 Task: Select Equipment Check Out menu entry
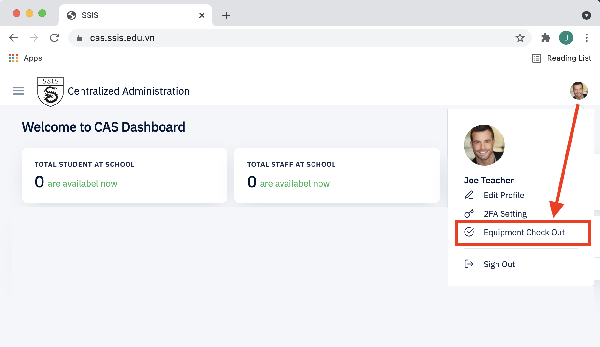524,232
